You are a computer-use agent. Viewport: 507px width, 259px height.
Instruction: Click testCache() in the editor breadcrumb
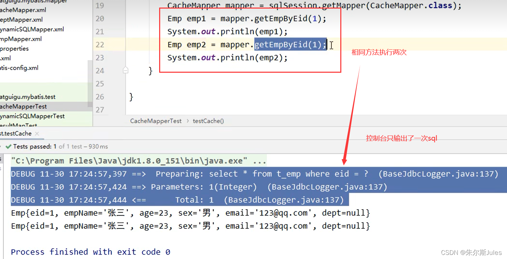click(208, 121)
